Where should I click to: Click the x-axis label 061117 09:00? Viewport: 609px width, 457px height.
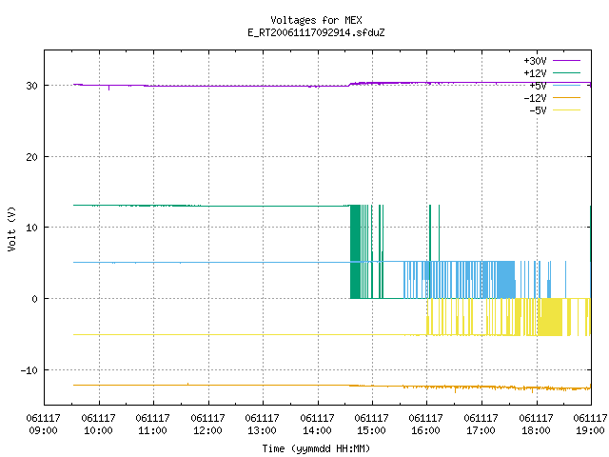[43, 424]
